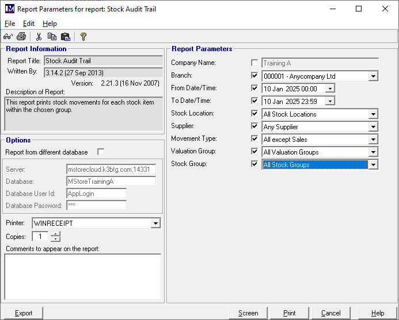Click the Database field MStoreTrainingA
399x320 pixels.
coord(111,182)
